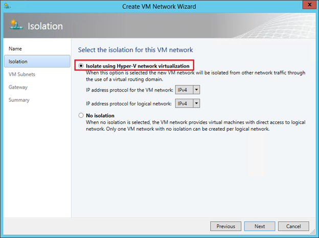Viewport: 319px width, 238px height.
Task: Click the 'IP address protocol for the VM network' label
Action: point(129,90)
